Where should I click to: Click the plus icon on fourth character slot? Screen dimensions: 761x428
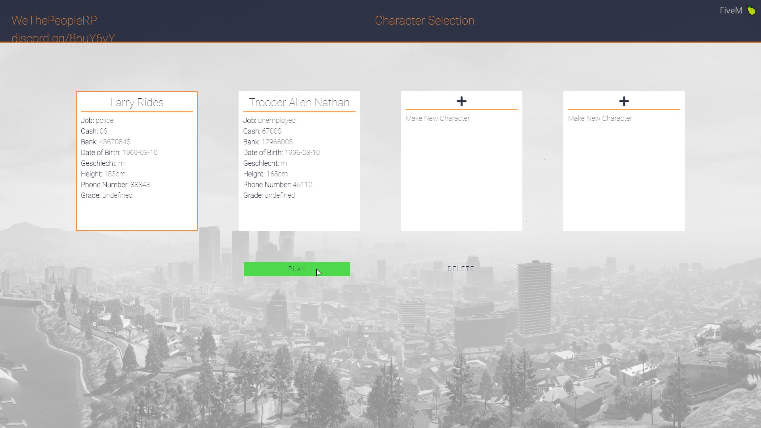click(x=624, y=101)
